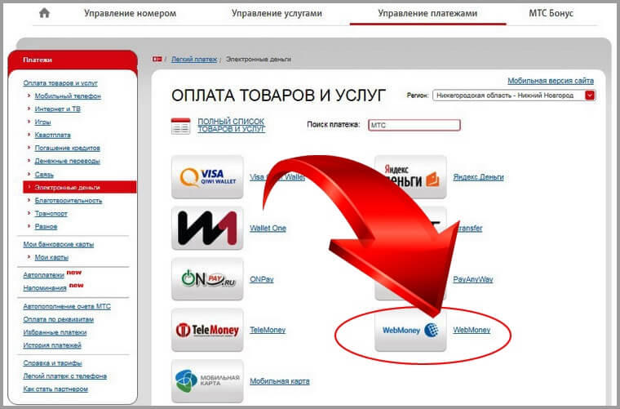Click the TeleMoney text link
Viewport: 620px width, 409px height.
click(268, 330)
